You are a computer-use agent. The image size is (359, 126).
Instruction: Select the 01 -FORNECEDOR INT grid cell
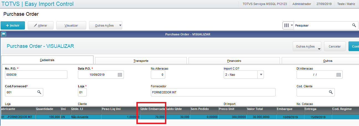click(18, 117)
